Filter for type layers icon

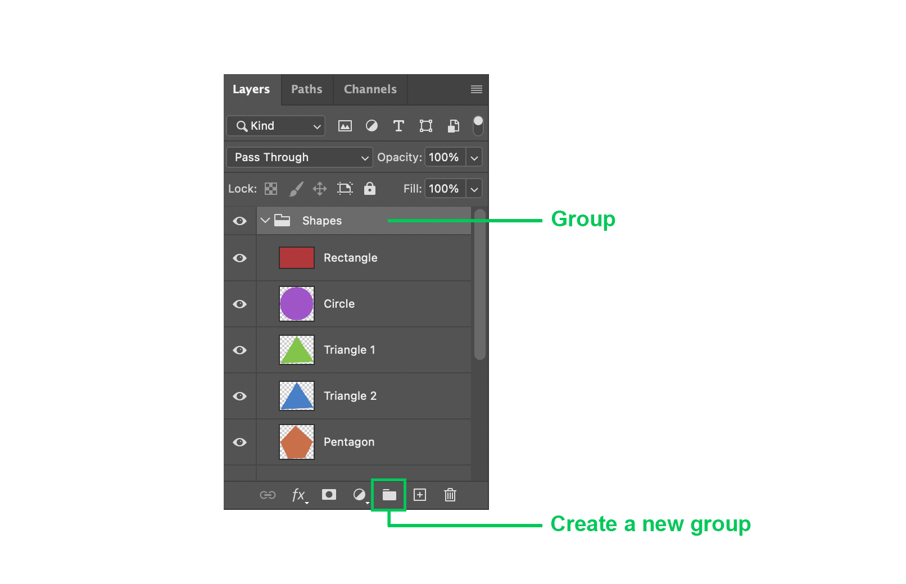coord(398,126)
